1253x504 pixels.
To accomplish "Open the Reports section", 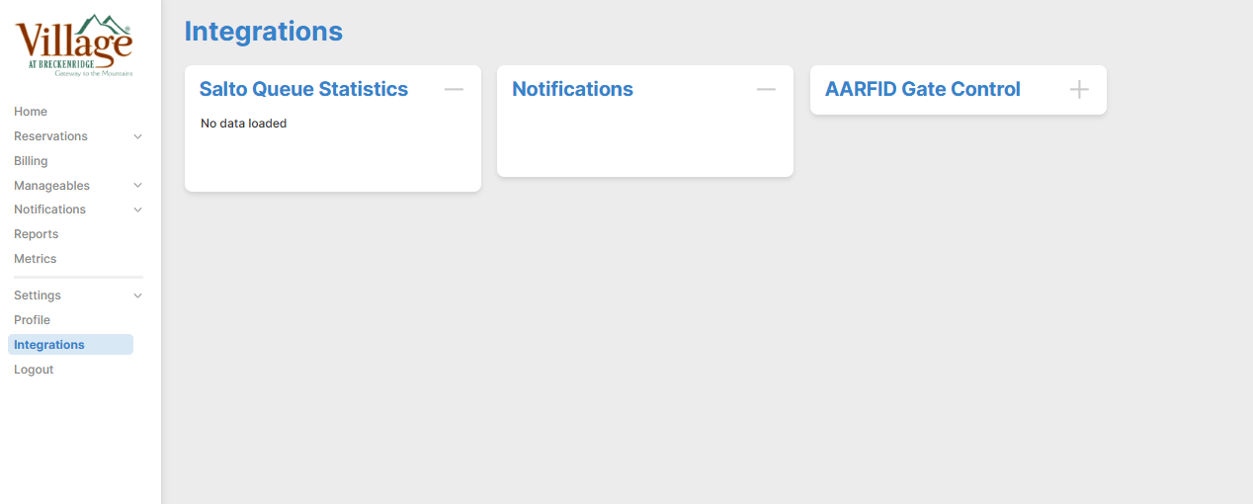I will [36, 234].
